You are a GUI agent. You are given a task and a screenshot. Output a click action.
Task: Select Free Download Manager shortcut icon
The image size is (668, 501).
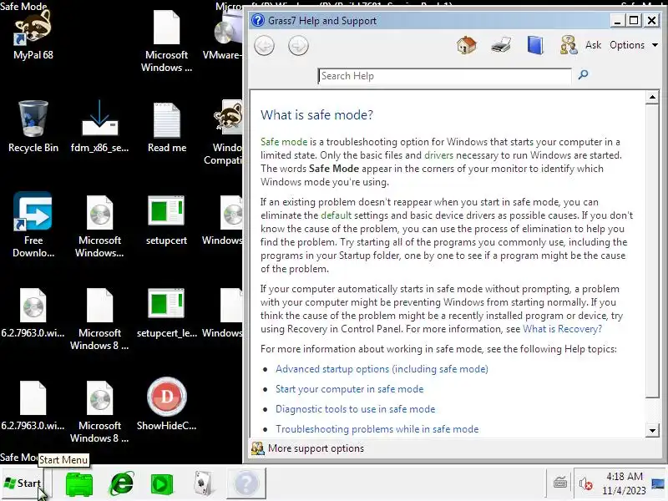click(33, 225)
